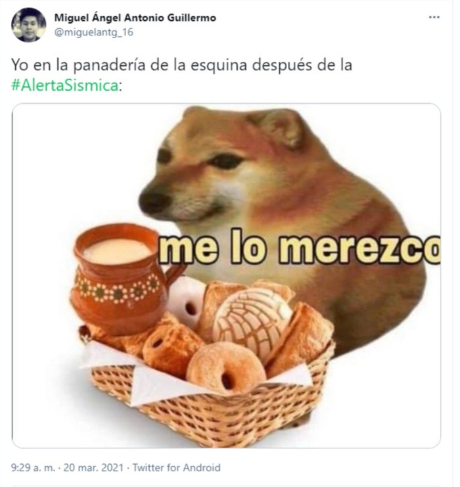This screenshot has width=460, height=487.
Task: Click the white glazed donut beside the mug
Action: [186, 301]
